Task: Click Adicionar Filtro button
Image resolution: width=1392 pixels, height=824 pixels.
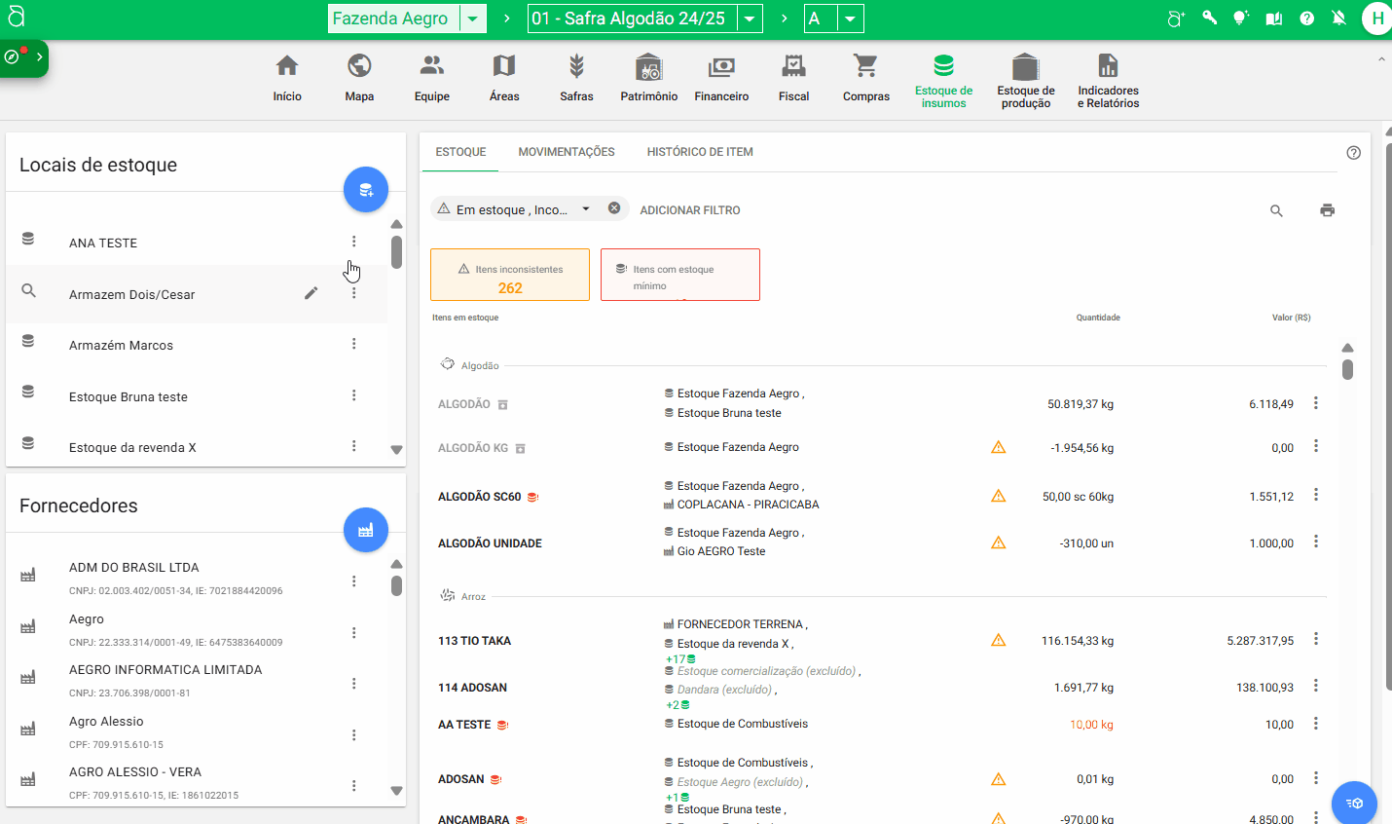Action: pos(690,210)
